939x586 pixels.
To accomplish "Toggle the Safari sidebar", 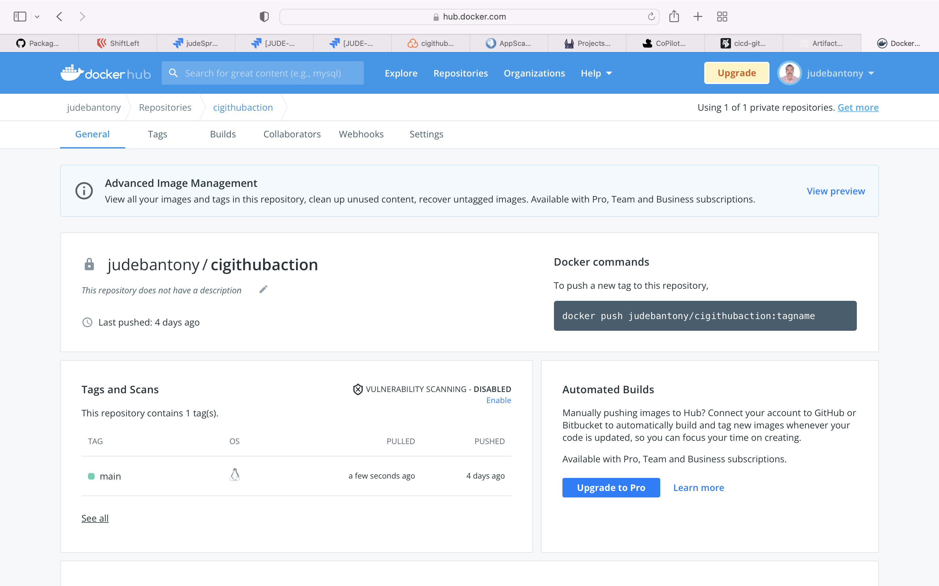I will point(20,17).
